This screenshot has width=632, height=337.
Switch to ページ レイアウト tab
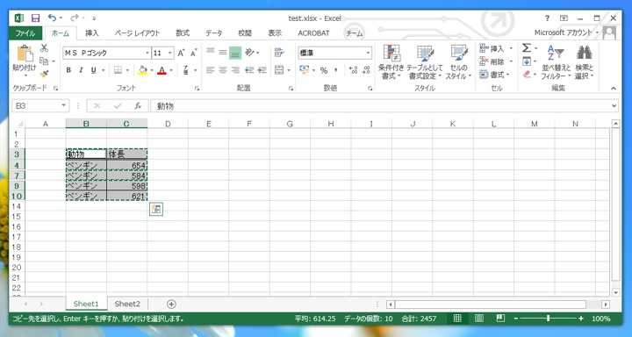138,33
